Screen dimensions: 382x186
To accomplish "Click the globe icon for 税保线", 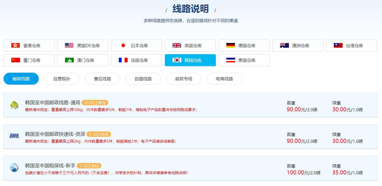I will tap(14, 168).
